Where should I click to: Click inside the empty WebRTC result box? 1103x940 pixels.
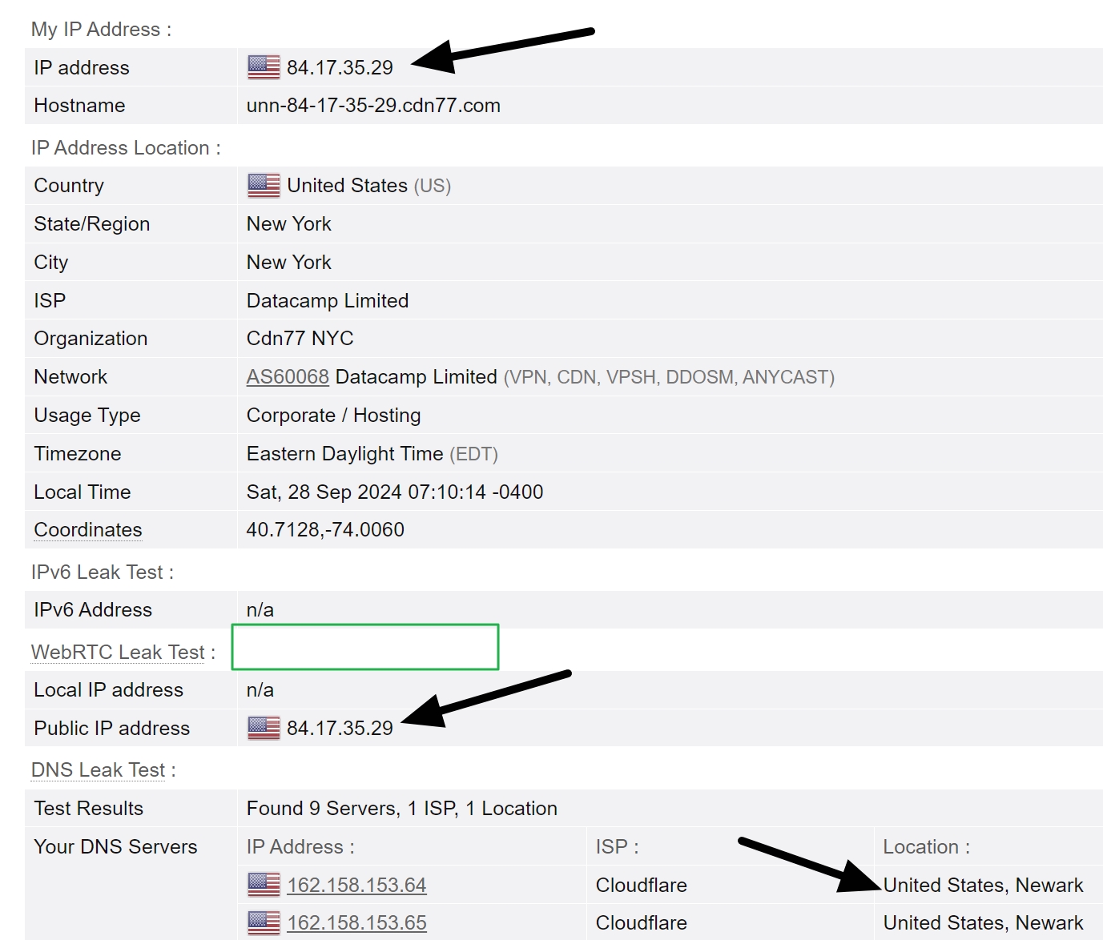coord(365,647)
